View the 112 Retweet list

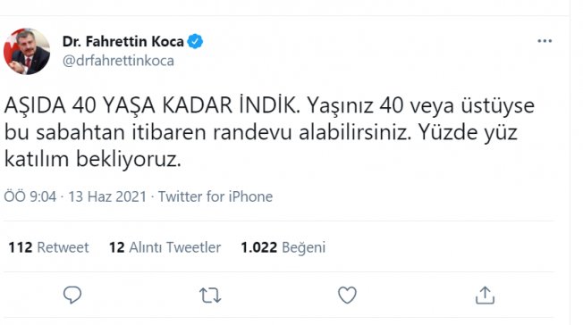[48, 247]
